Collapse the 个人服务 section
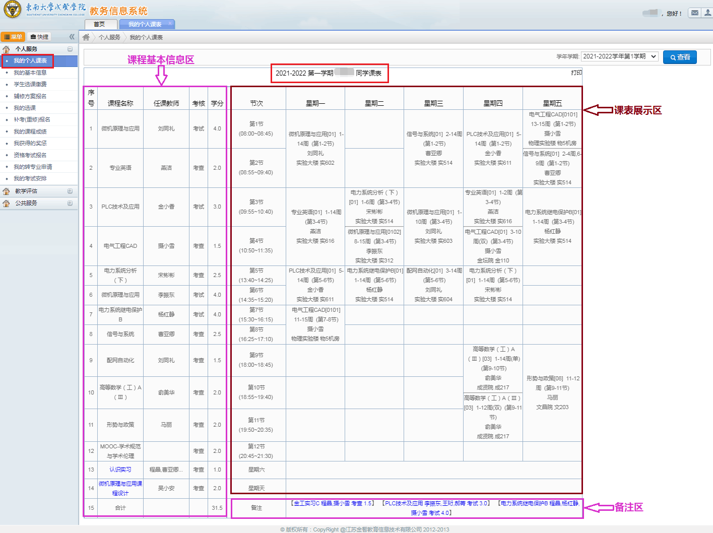 coord(70,49)
